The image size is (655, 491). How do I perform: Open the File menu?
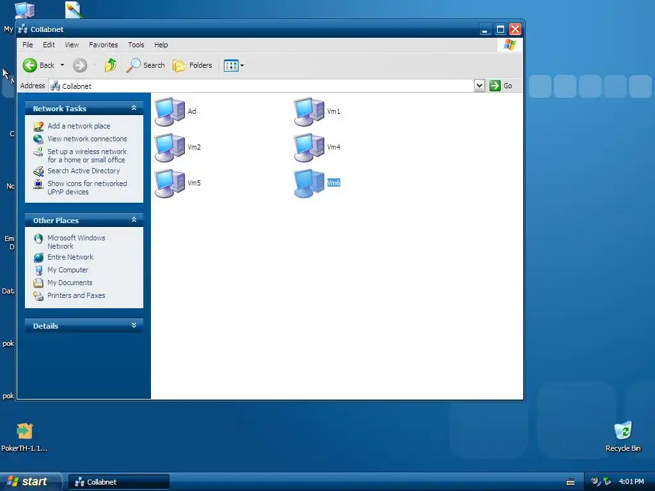pos(28,45)
